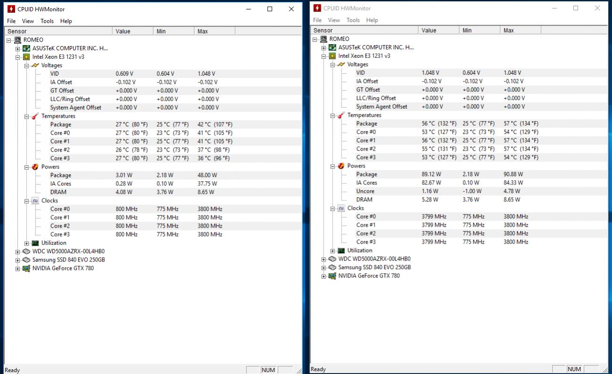Click the Utilization icon in left window
The image size is (612, 374).
click(35, 243)
